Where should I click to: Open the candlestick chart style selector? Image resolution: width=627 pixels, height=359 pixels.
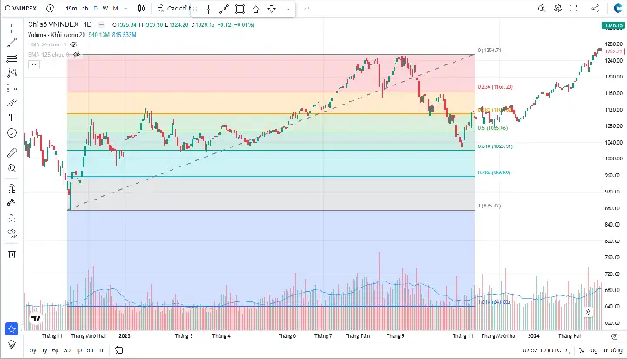pos(141,8)
